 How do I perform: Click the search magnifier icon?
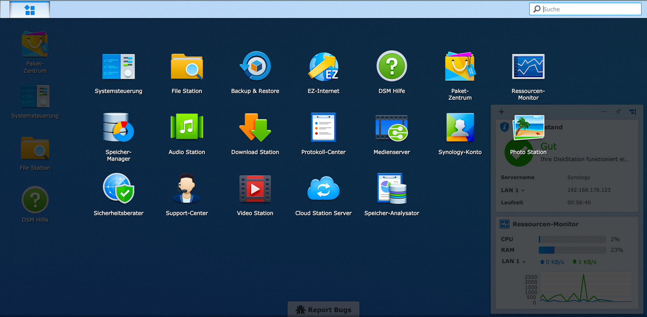tap(537, 9)
